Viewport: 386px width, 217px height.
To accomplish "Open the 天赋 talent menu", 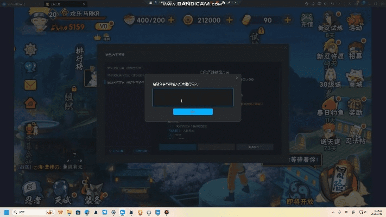I will [64, 193].
